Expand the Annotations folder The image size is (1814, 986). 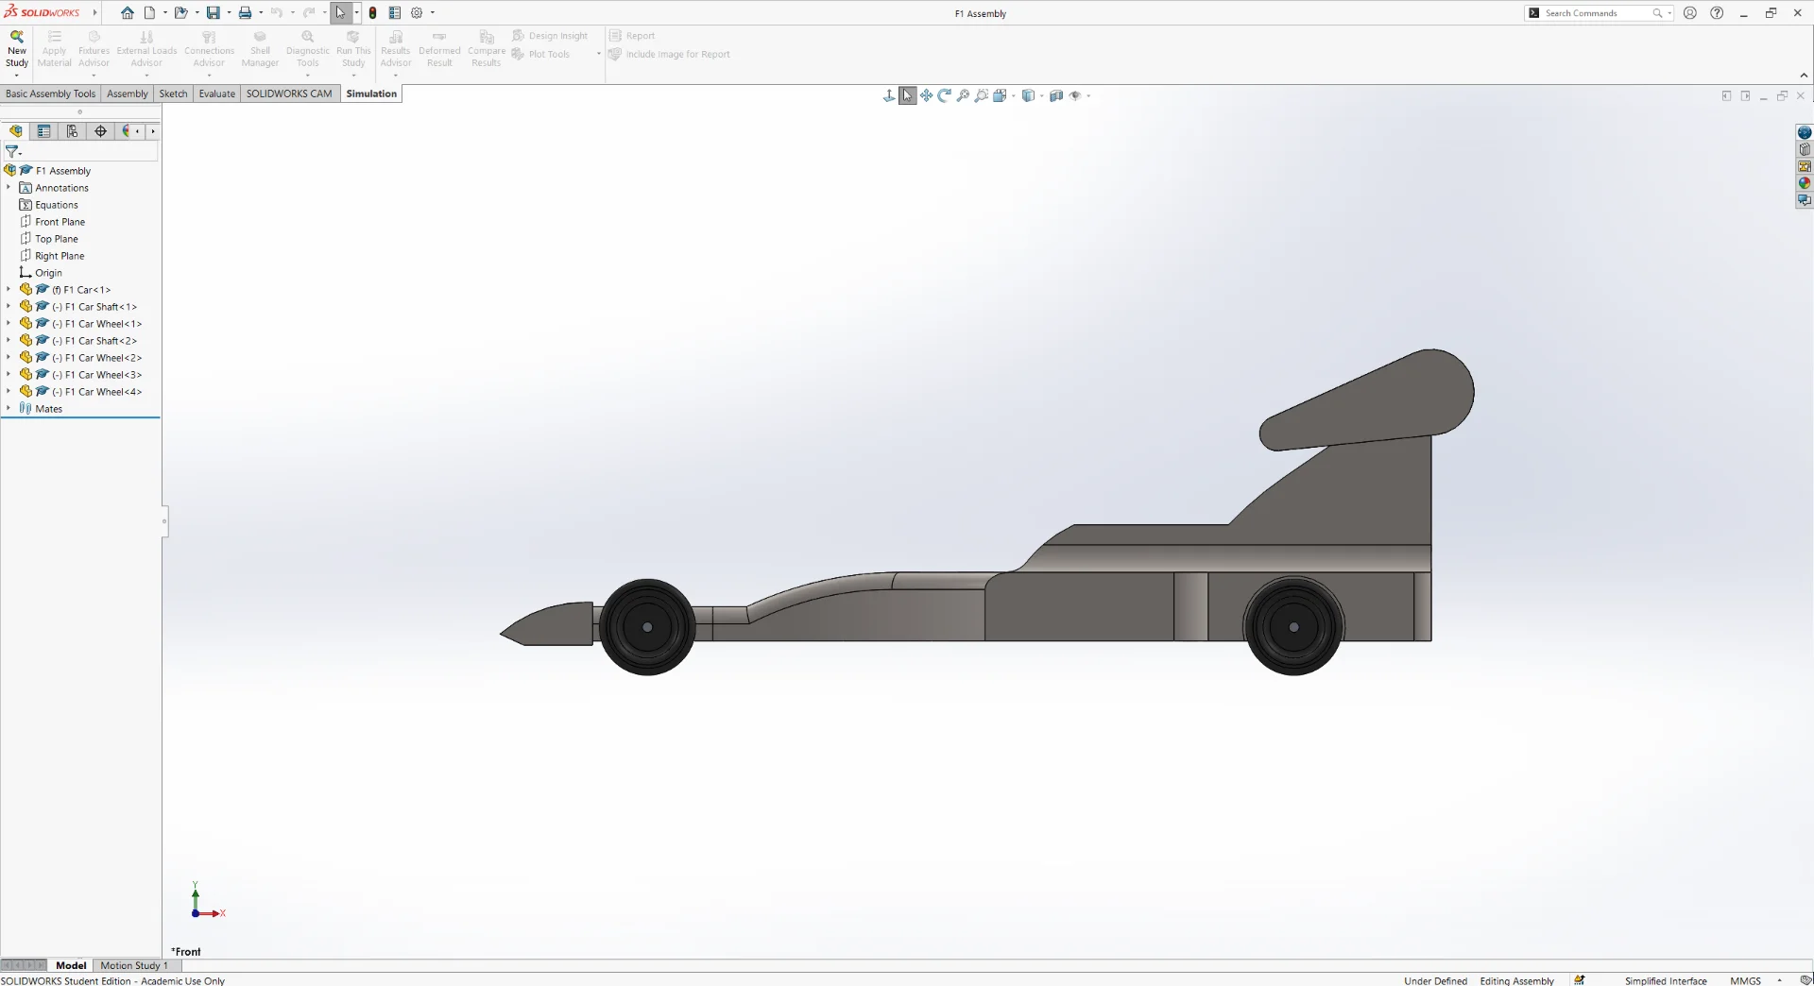[x=9, y=188]
